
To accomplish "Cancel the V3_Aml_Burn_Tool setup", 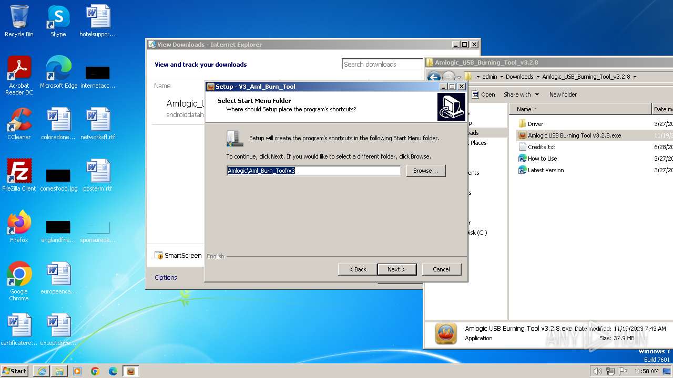I will (441, 269).
